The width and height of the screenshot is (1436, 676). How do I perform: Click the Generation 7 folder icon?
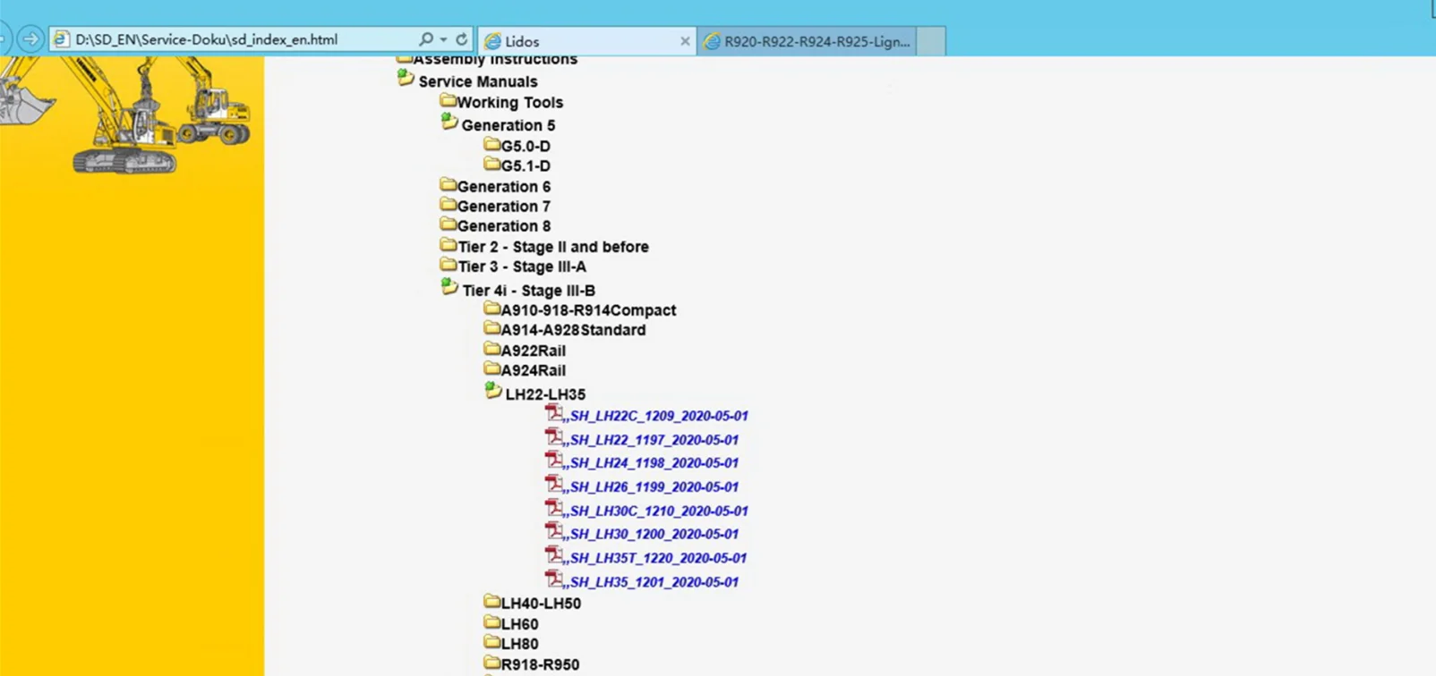coord(448,205)
